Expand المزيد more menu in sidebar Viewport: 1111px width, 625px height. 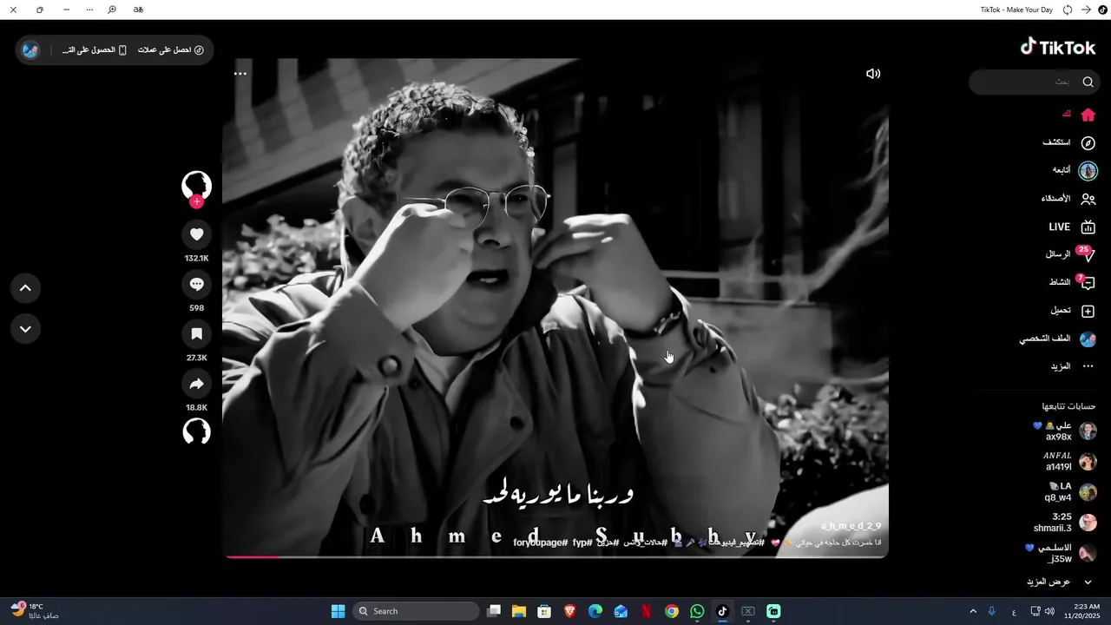point(1072,366)
